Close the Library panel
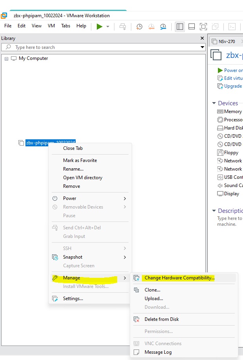This screenshot has width=243, height=360. [x=202, y=38]
